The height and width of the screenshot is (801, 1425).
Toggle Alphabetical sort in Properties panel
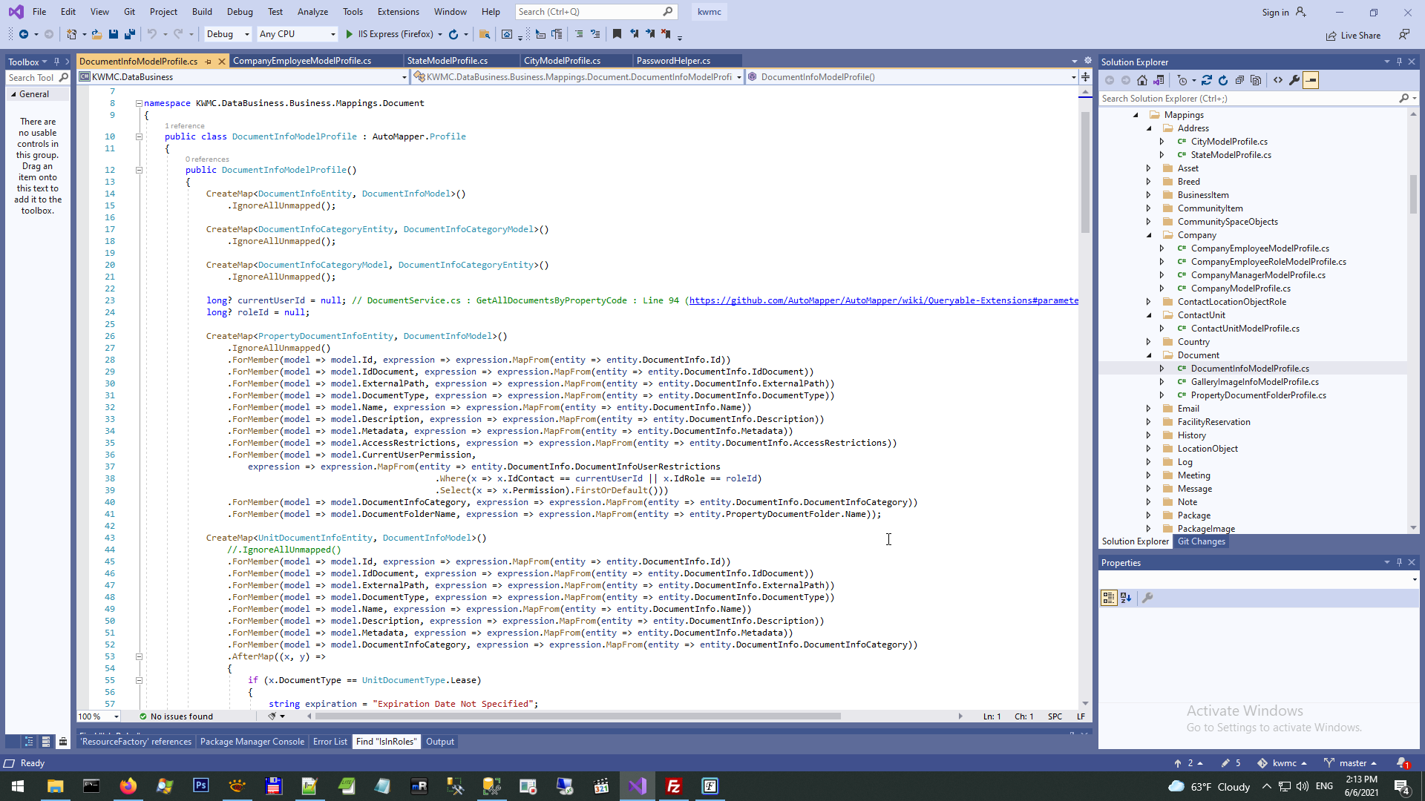coord(1126,598)
